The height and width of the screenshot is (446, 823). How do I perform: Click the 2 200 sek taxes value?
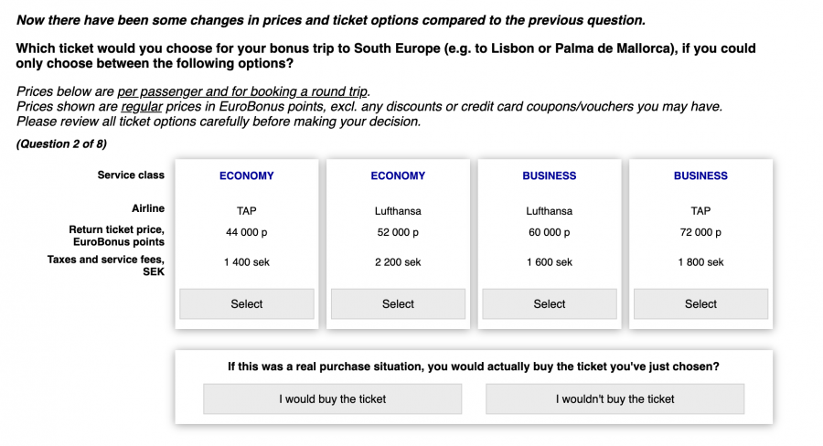click(398, 262)
